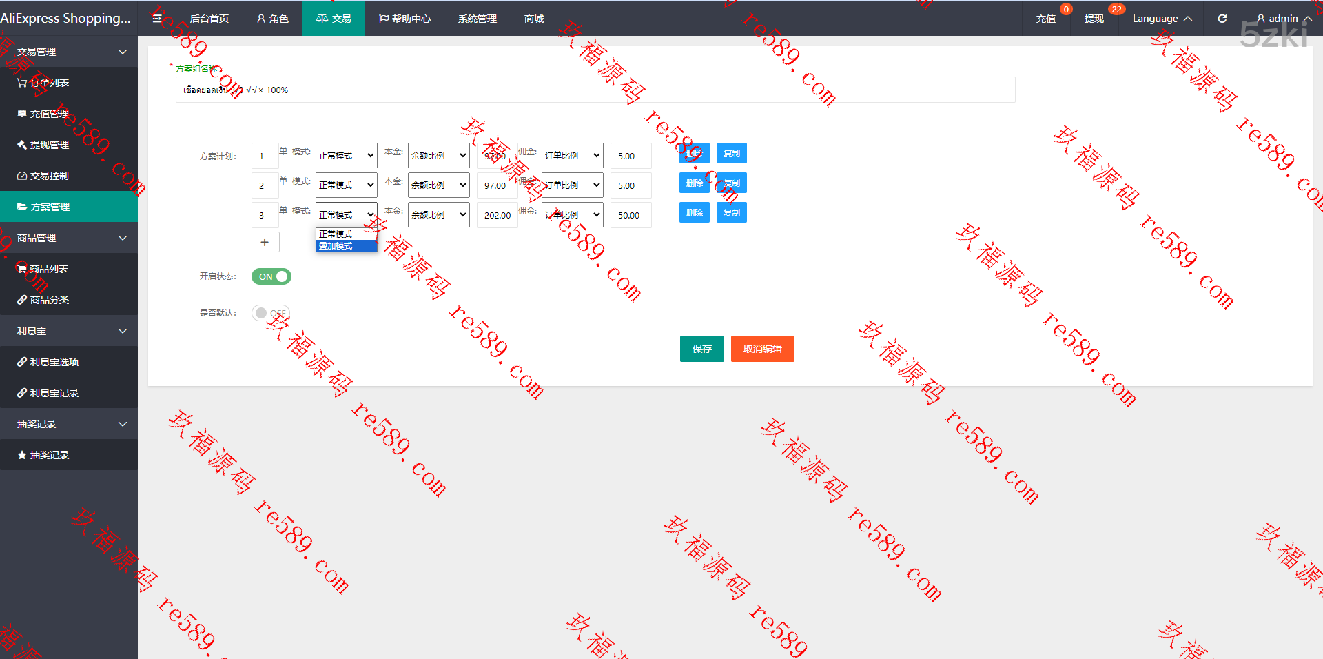Image resolution: width=1323 pixels, height=659 pixels.
Task: Turn off the 开启状态 ON switch
Action: (271, 276)
